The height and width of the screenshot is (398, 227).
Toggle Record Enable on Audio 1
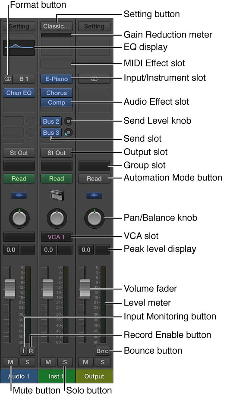pyautogui.click(x=31, y=351)
